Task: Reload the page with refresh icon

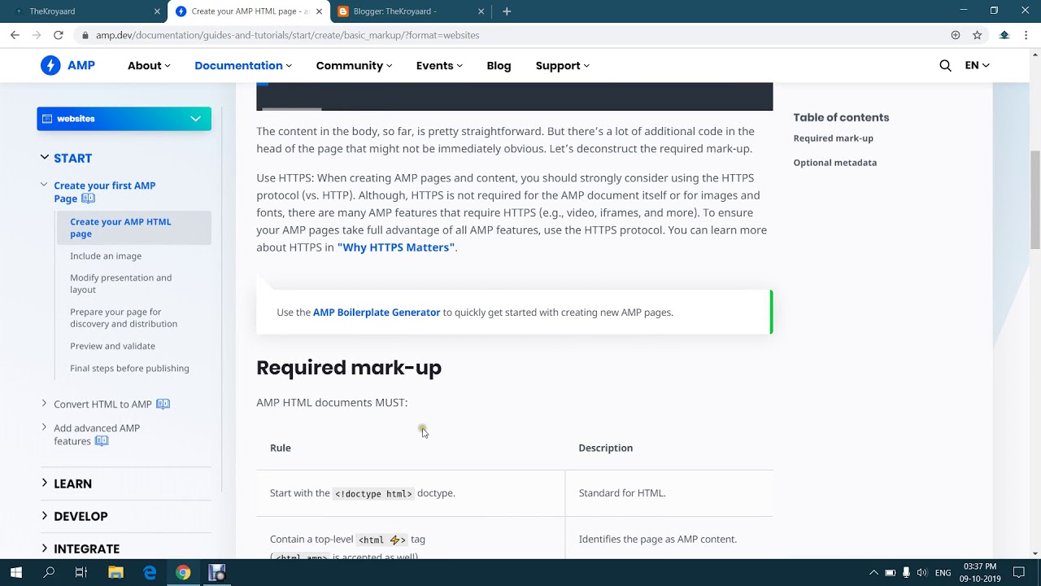Action: pyautogui.click(x=59, y=35)
